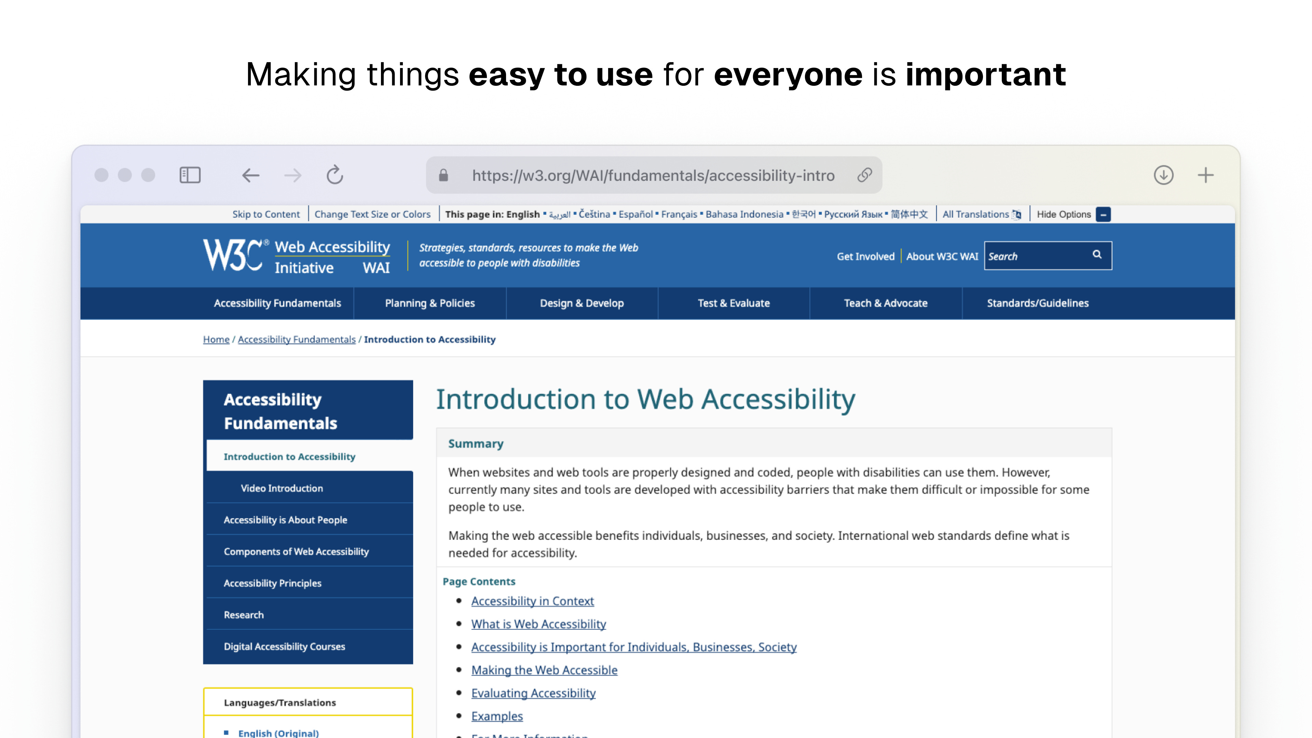Click the lock icon in address bar
The image size is (1312, 738).
click(x=443, y=175)
